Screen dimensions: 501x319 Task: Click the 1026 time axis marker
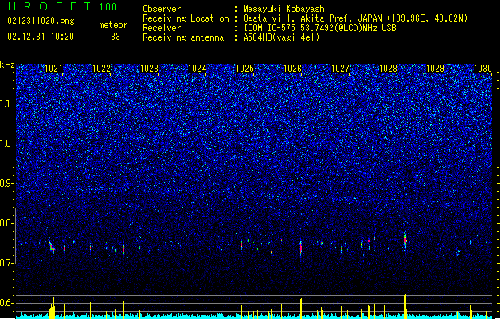(292, 69)
